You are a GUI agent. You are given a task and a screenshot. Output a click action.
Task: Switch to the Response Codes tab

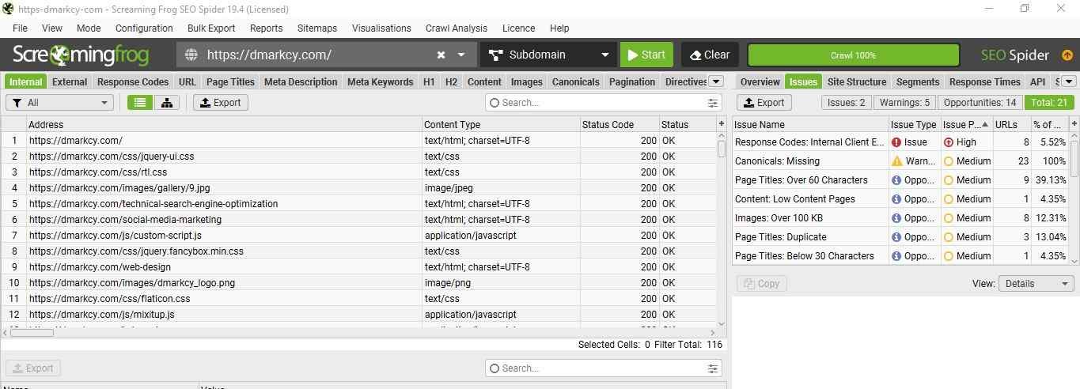[133, 81]
